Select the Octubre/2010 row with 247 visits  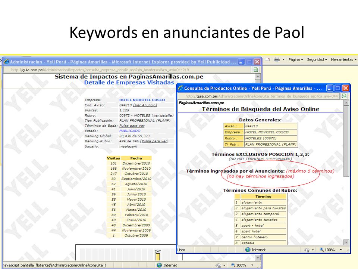coord(129,174)
